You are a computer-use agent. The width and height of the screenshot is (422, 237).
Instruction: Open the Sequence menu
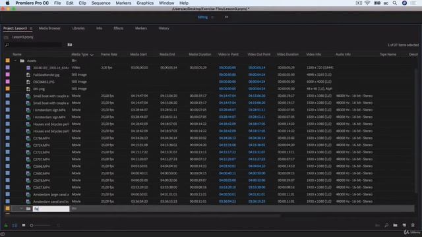pos(101,3)
